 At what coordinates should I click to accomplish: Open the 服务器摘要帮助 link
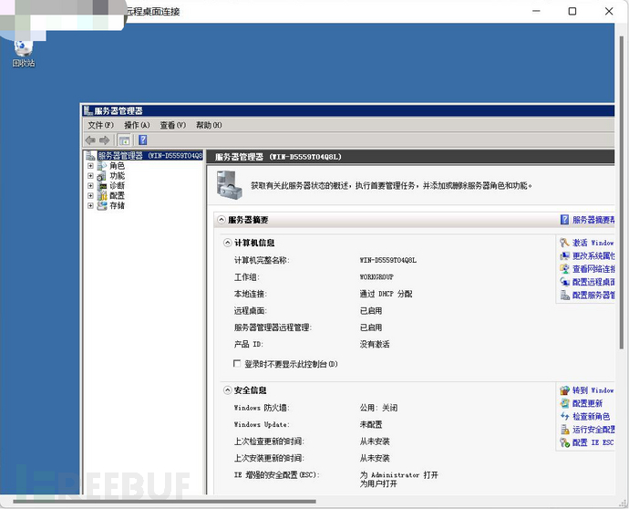tap(593, 220)
